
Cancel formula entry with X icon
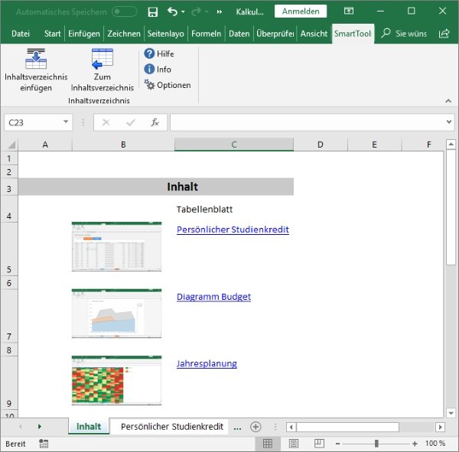106,122
